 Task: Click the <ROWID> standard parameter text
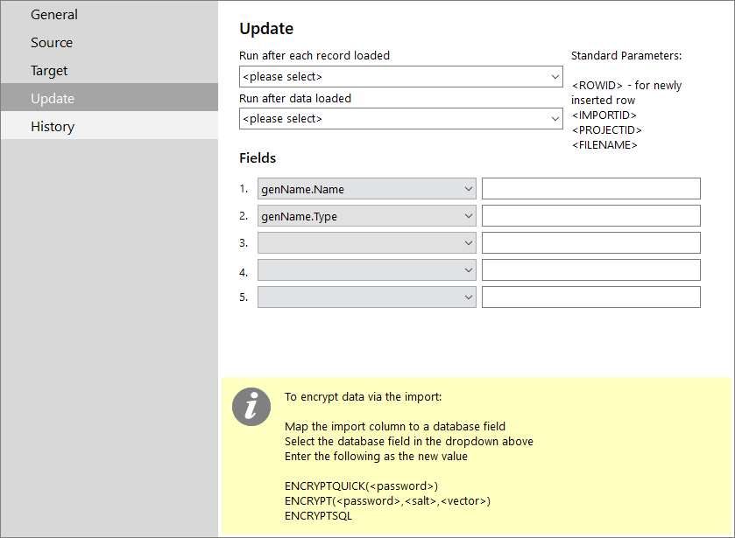click(x=597, y=86)
